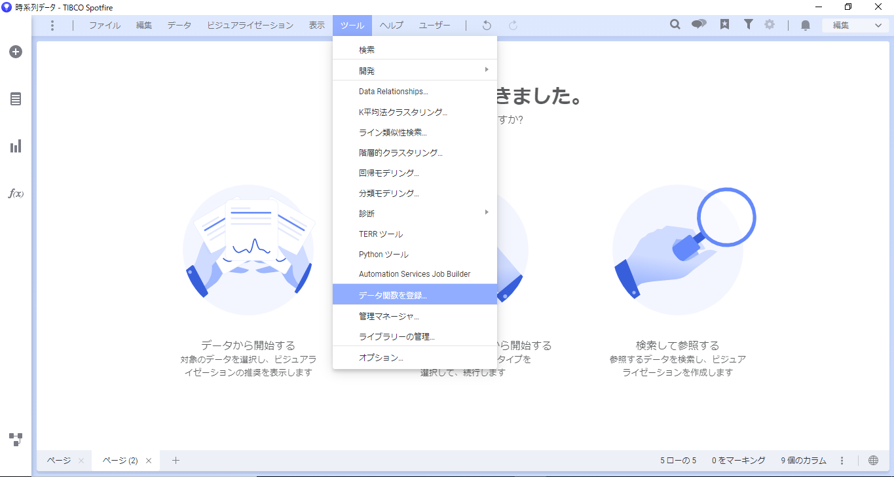Open the ビジュアライゼーション menu

250,26
